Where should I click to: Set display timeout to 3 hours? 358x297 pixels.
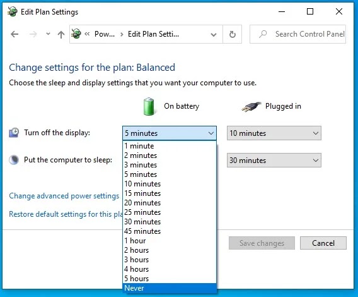click(170, 260)
